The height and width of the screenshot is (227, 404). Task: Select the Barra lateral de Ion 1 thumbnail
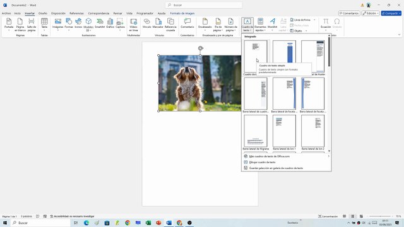pos(284,131)
